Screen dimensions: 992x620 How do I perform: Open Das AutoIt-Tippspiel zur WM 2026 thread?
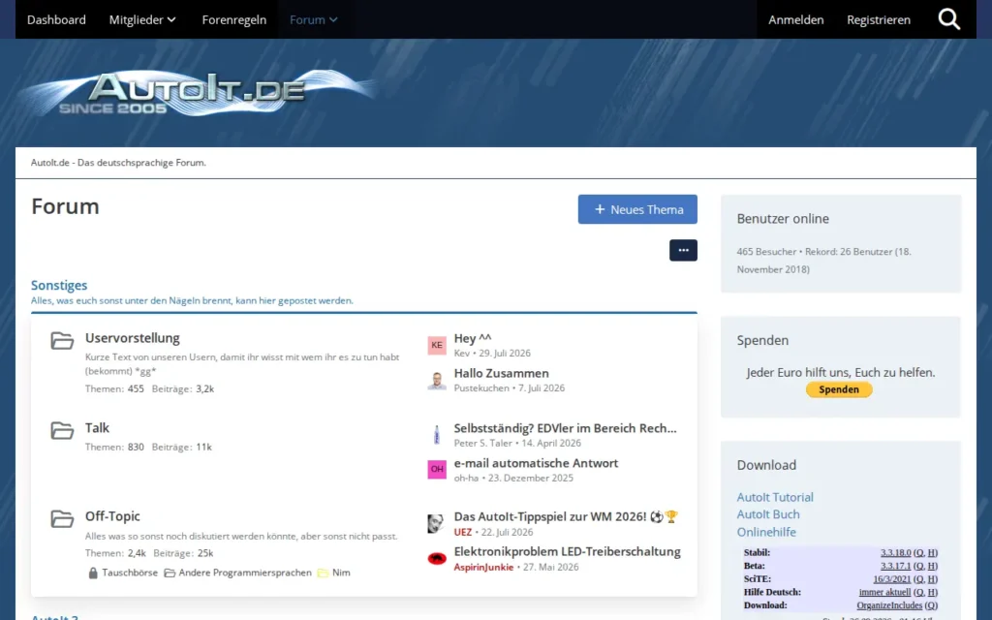566,517
